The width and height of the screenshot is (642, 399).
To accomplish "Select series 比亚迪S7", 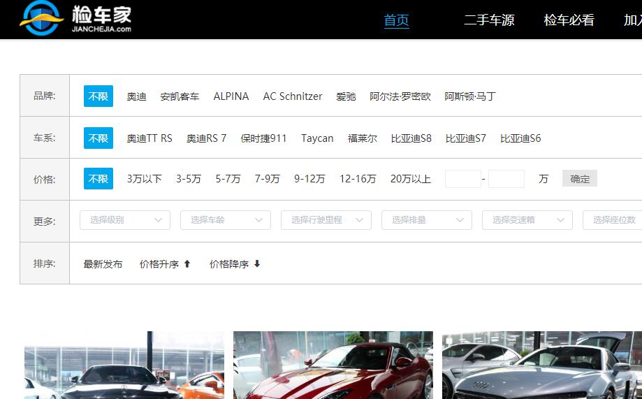I will [466, 138].
